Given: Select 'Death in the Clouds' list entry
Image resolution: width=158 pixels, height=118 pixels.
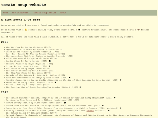Looking at the screenshot, I should tap(32, 52).
